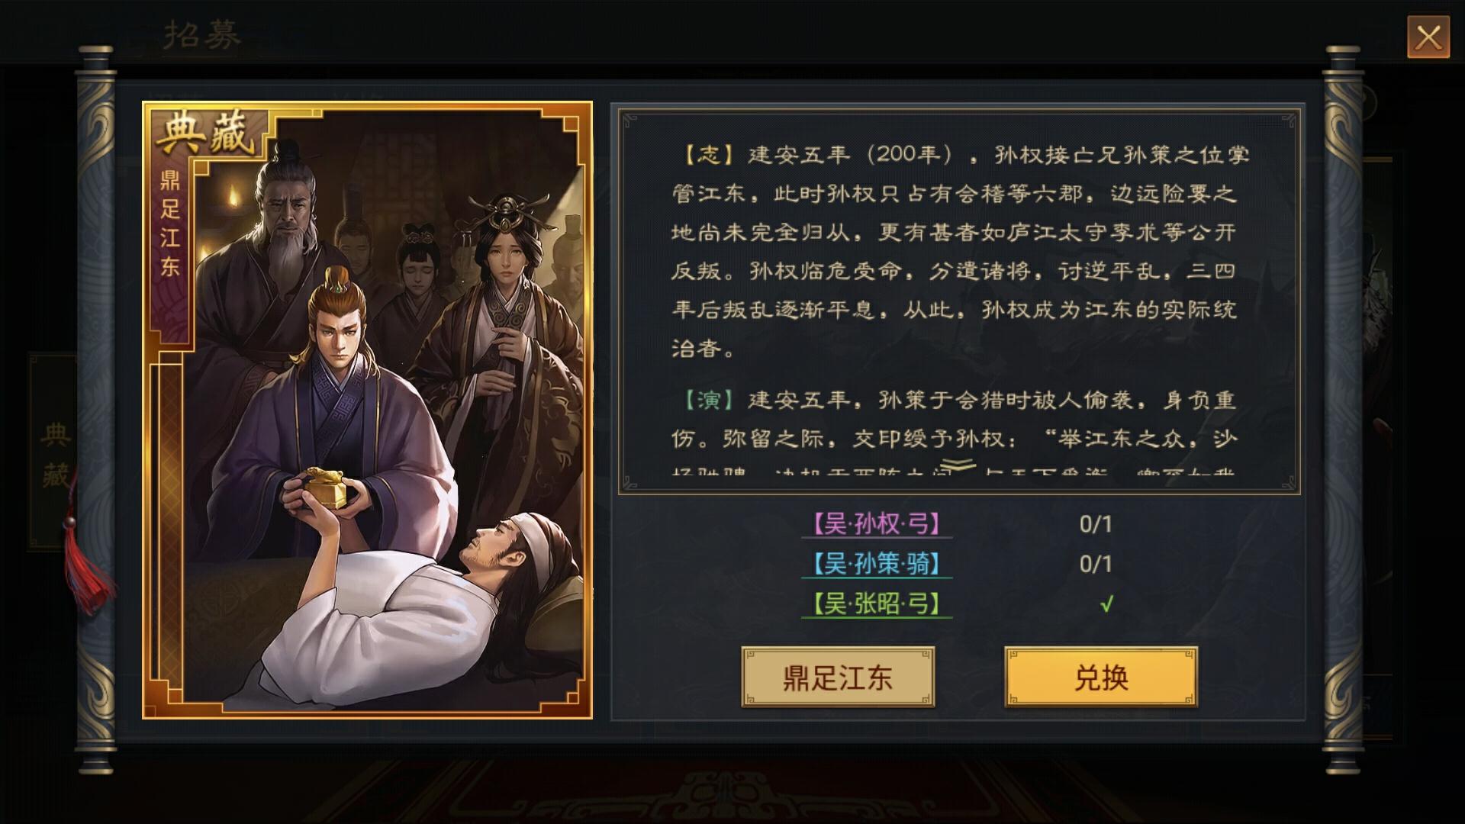
Task: Click the red tassel on the scroll
Action: pos(84,565)
